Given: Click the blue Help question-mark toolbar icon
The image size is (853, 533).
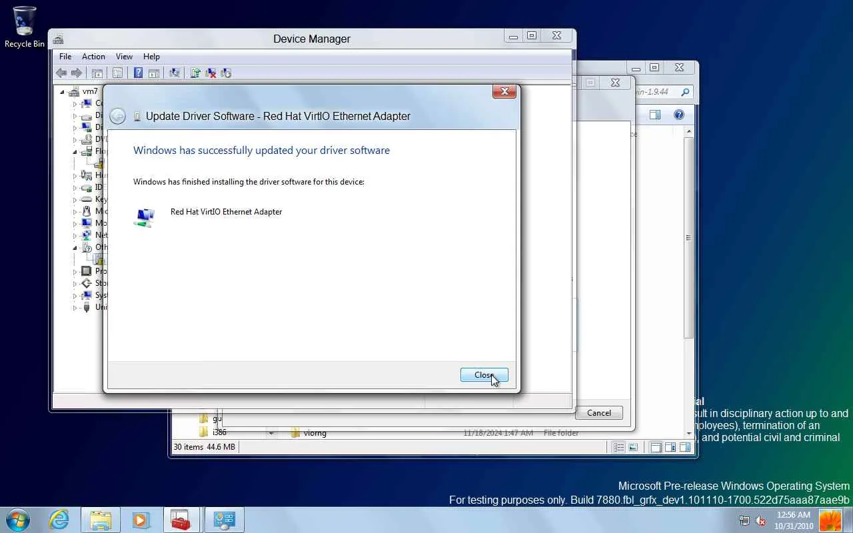Looking at the screenshot, I should (x=138, y=73).
